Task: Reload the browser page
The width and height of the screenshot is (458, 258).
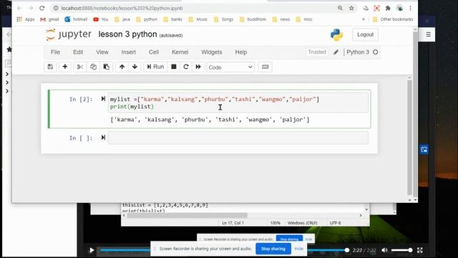Action: (x=42, y=8)
